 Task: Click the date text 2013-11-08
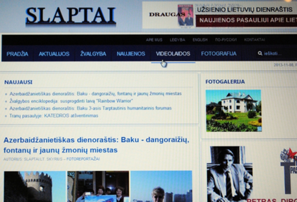[283, 65]
